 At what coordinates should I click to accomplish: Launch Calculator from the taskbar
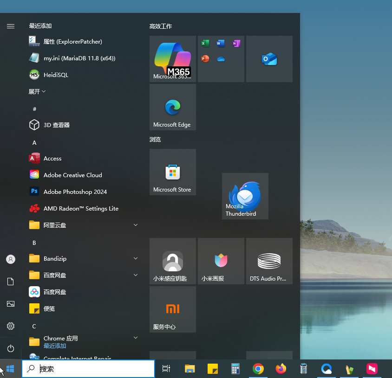(235, 369)
